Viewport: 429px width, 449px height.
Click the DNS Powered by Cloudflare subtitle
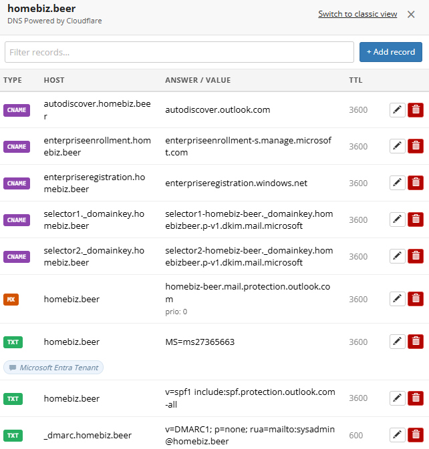[55, 21]
